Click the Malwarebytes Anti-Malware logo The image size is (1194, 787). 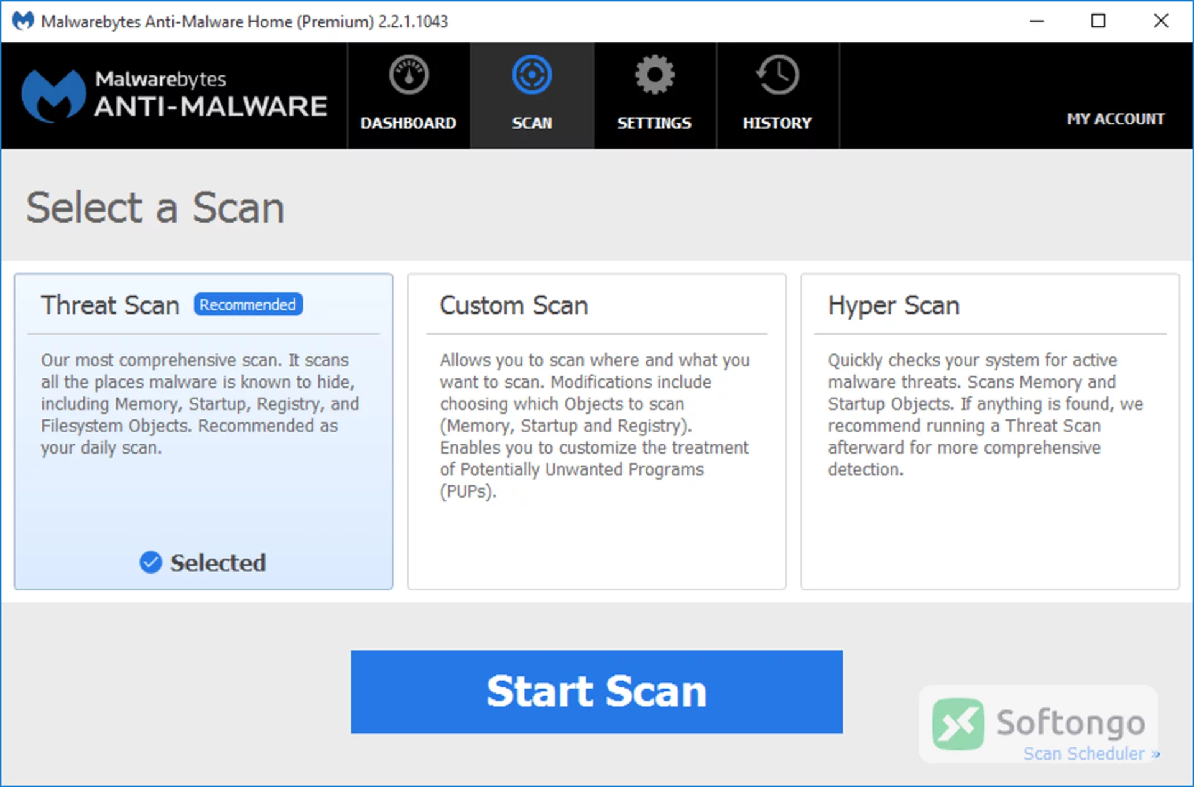(x=175, y=96)
